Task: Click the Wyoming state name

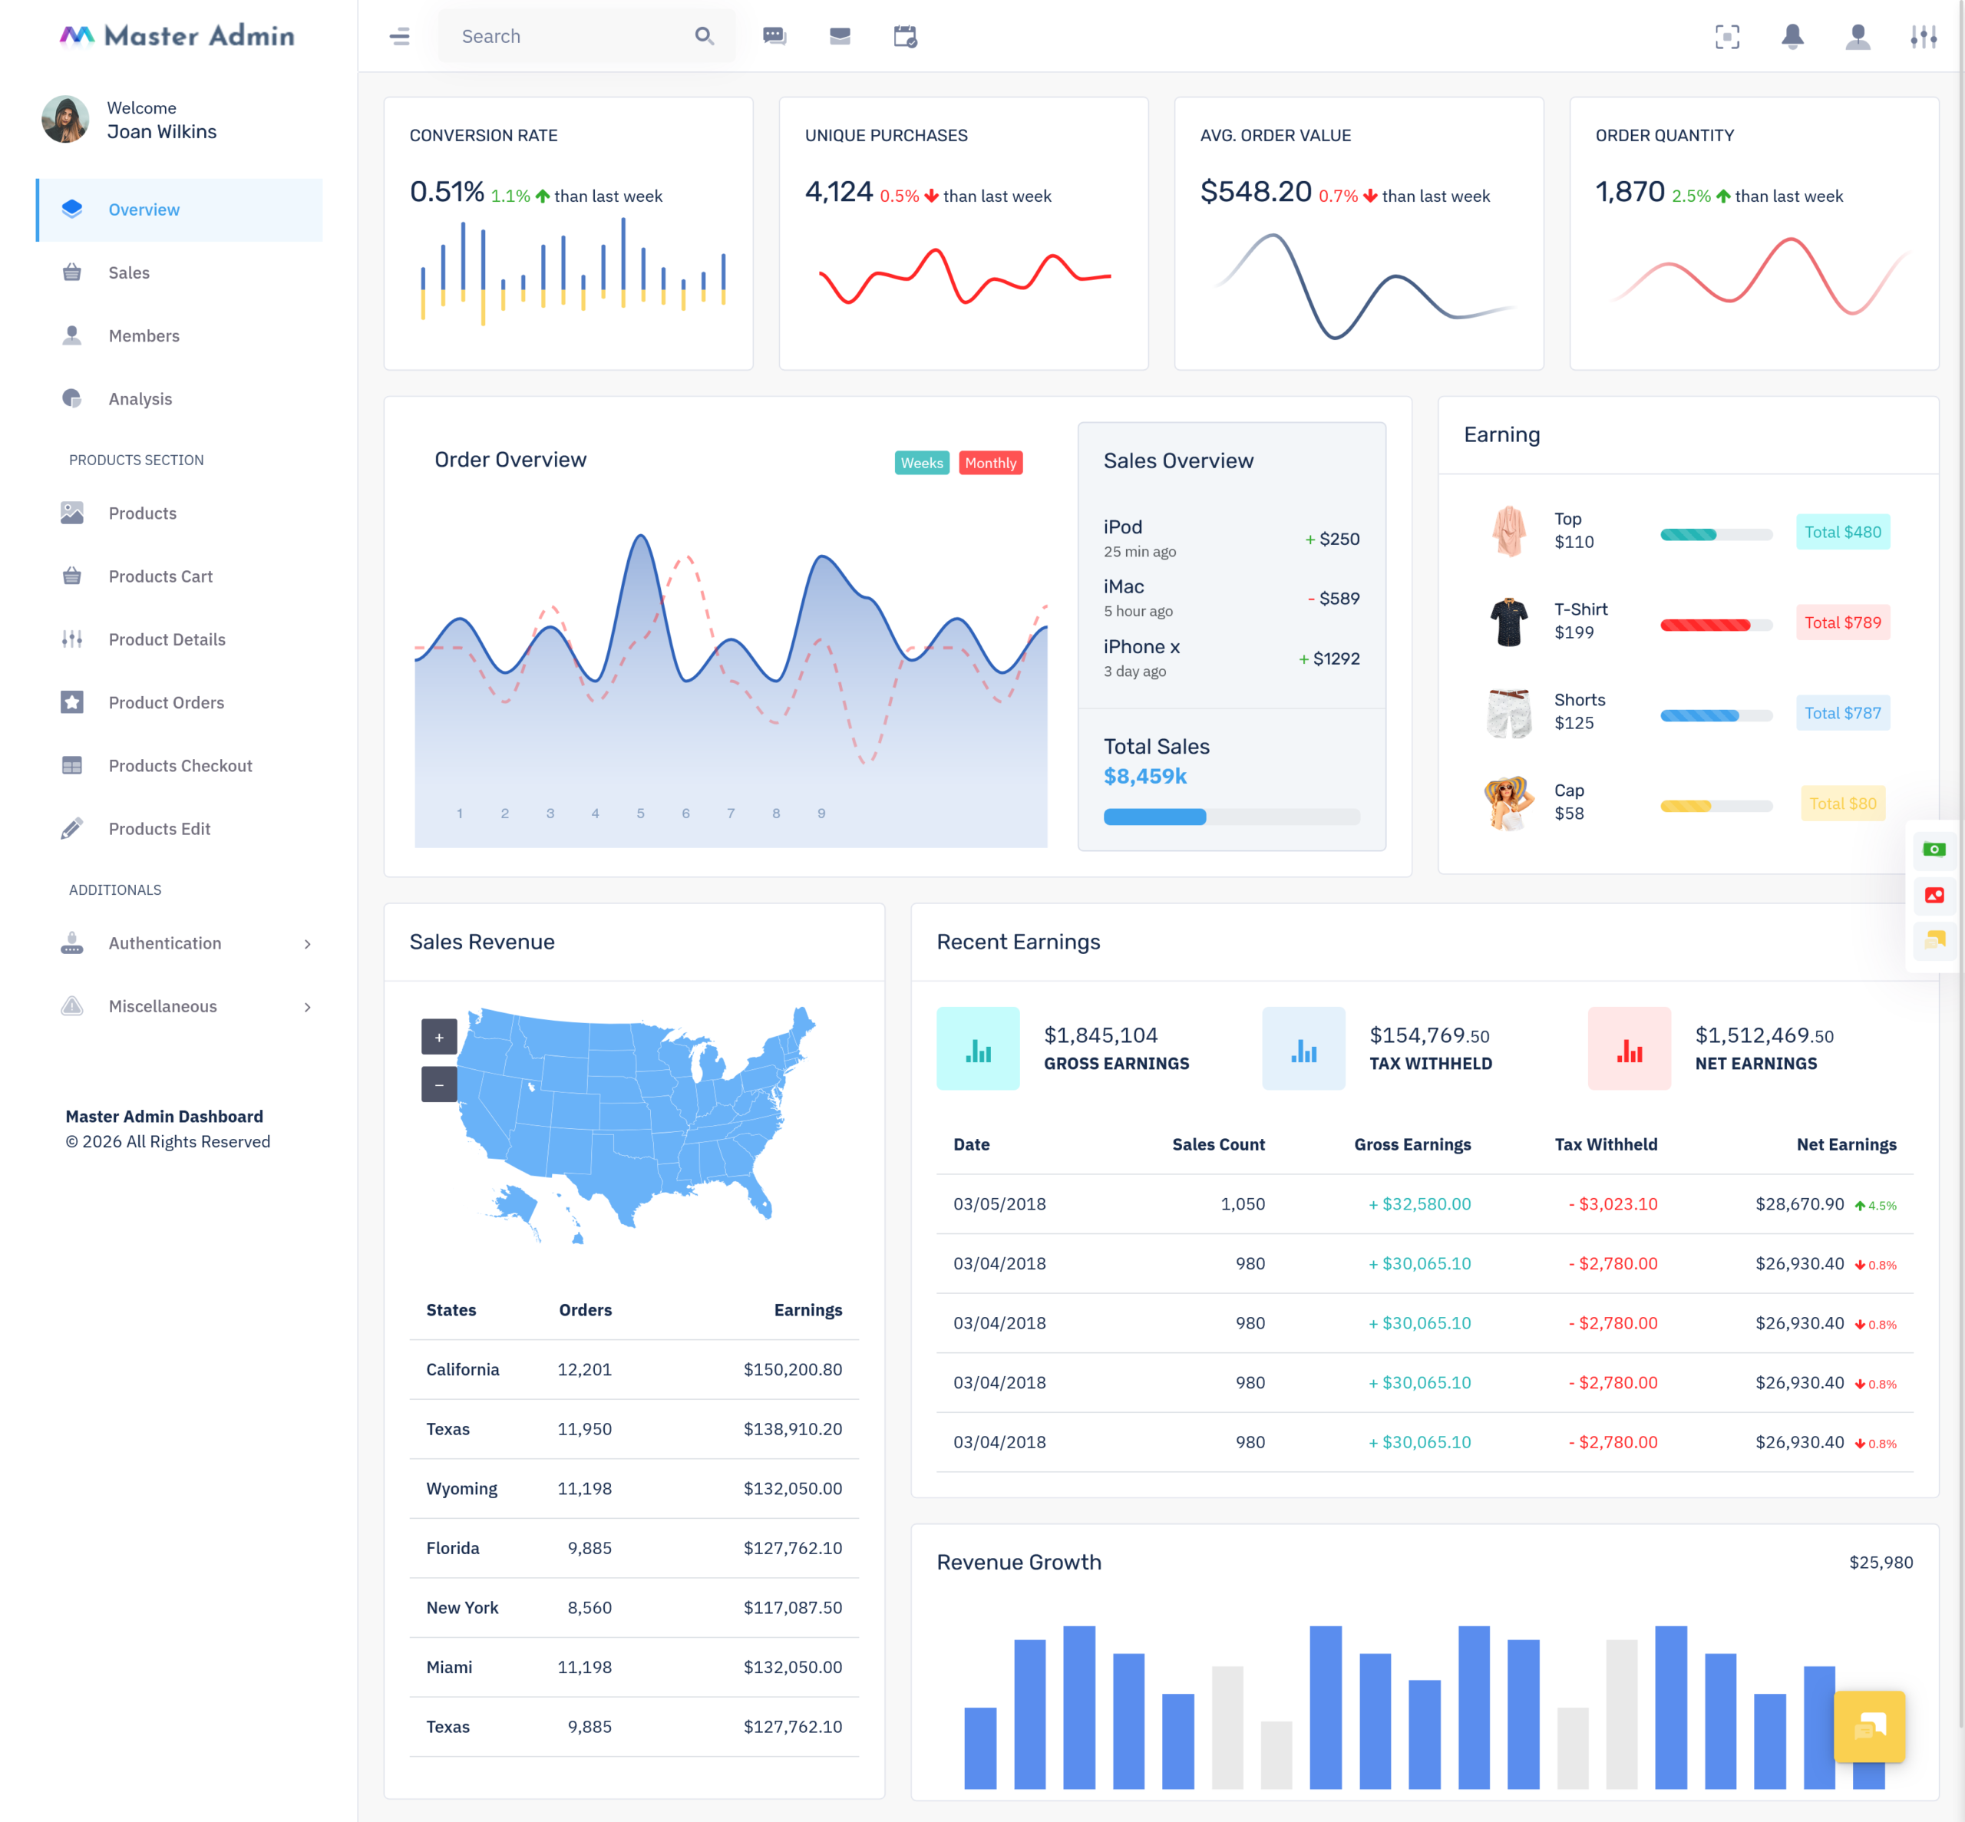Action: (x=461, y=1489)
